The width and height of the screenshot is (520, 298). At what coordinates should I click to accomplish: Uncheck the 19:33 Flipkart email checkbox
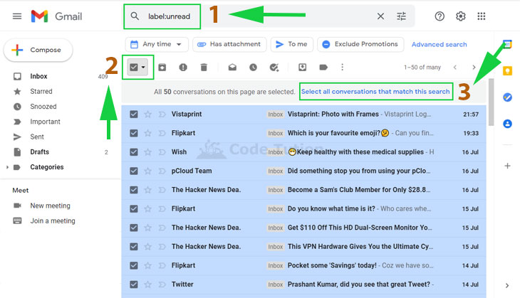[134, 133]
